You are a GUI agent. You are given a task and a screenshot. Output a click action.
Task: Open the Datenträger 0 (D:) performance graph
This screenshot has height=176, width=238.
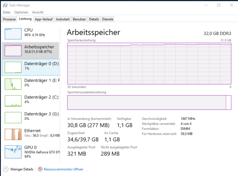coord(31,67)
